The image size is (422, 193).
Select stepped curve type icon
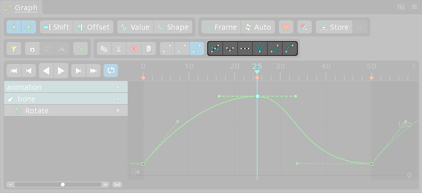tap(167, 49)
